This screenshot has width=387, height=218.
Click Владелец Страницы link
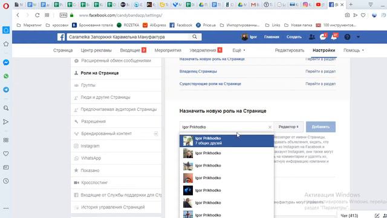(198, 71)
